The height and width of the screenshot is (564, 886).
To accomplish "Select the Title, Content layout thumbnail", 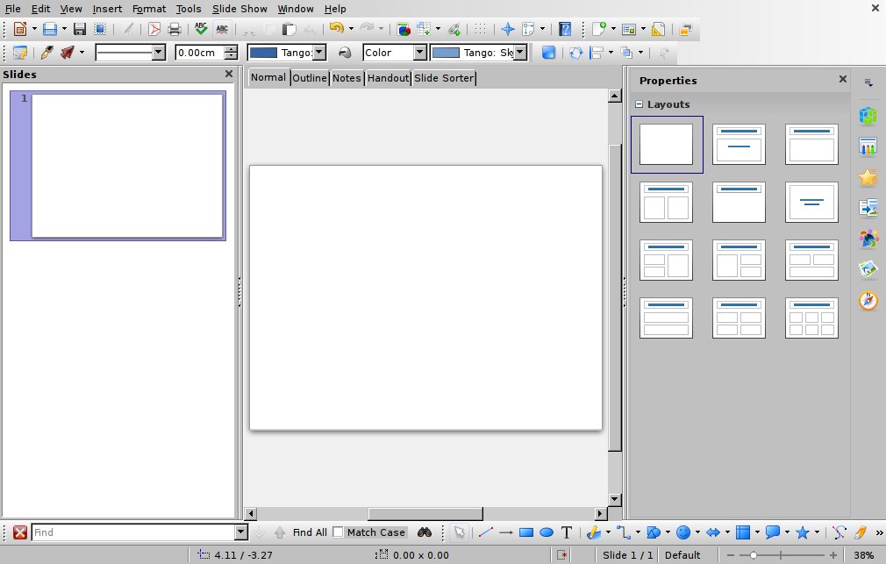I will click(811, 144).
